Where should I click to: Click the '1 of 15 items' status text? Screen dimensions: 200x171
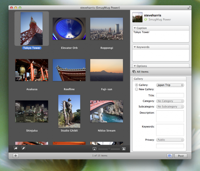point(100,156)
